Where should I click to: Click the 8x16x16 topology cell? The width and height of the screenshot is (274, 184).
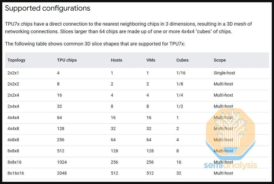point(16,173)
